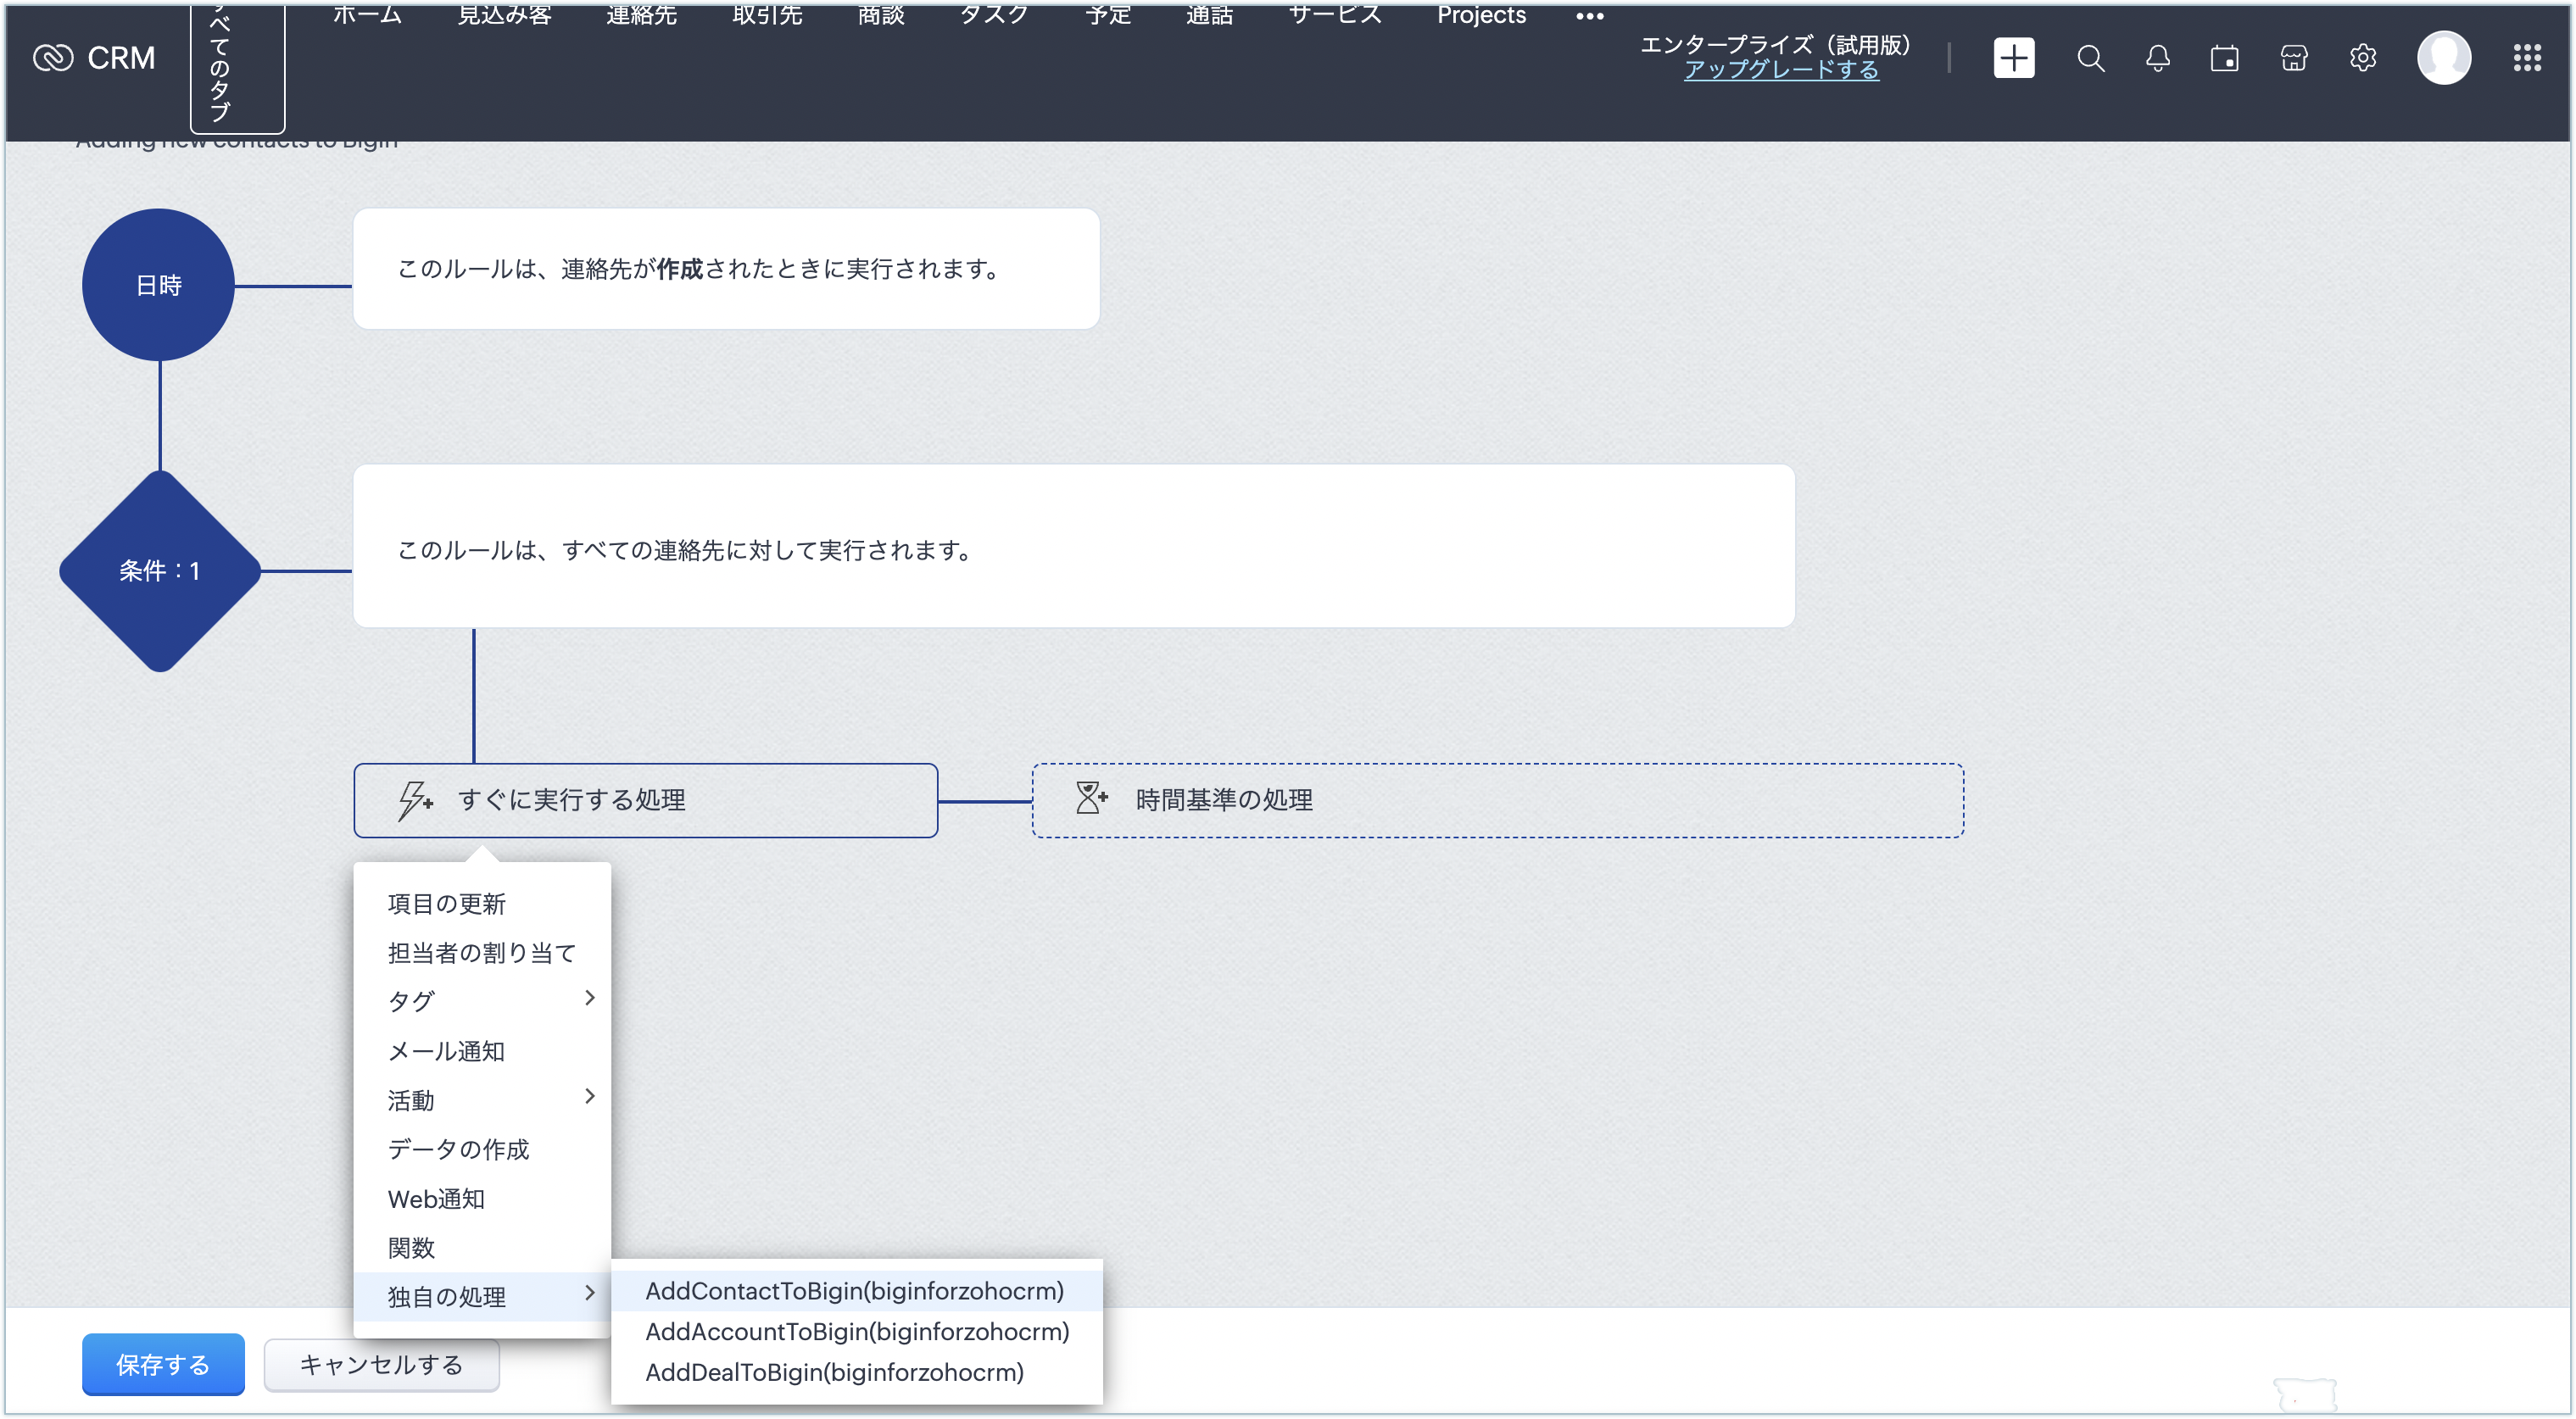This screenshot has height=1419, width=2576.
Task: Click the user profile avatar
Action: [2443, 58]
